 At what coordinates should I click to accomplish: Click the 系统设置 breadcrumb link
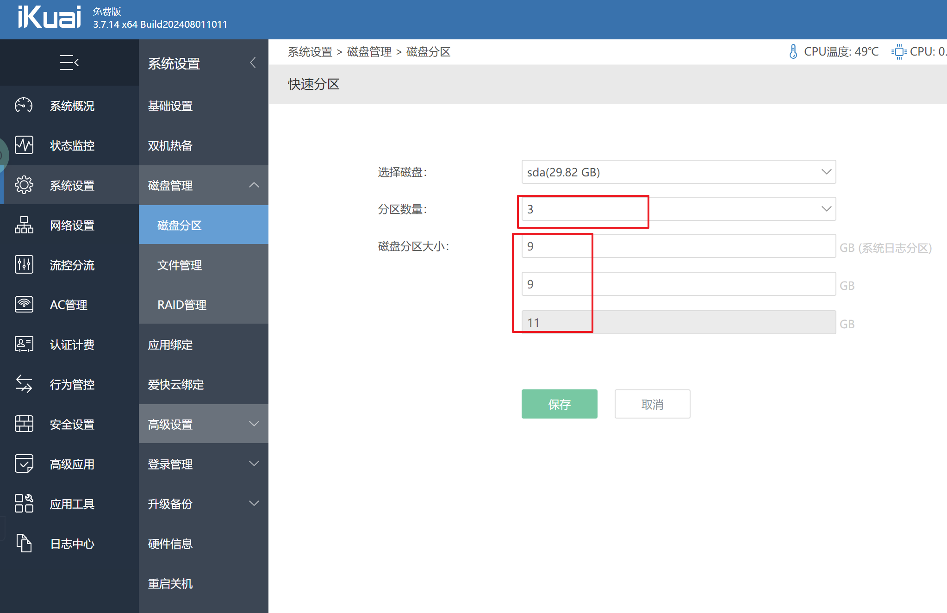coord(310,52)
